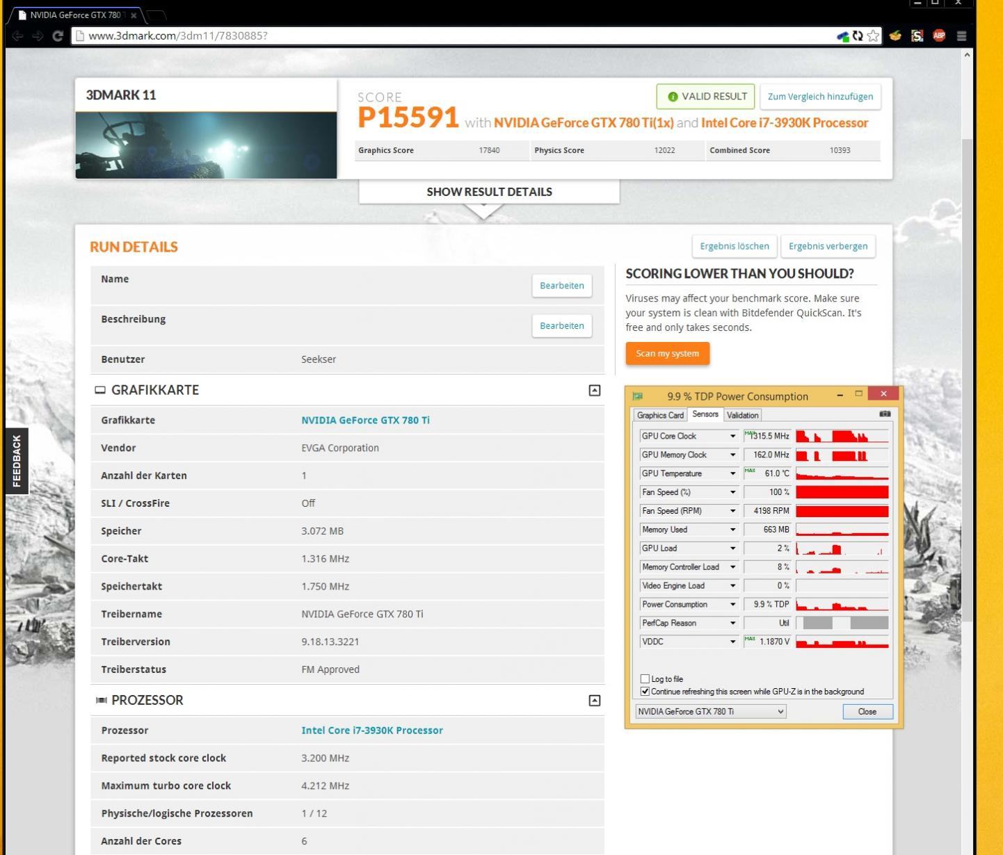Click Zum Vergleich hinzufügen button
This screenshot has height=855, width=1003.
[820, 97]
